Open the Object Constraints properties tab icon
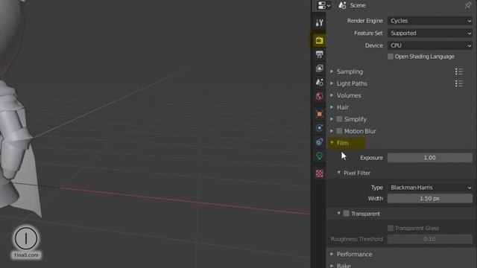 (319, 142)
